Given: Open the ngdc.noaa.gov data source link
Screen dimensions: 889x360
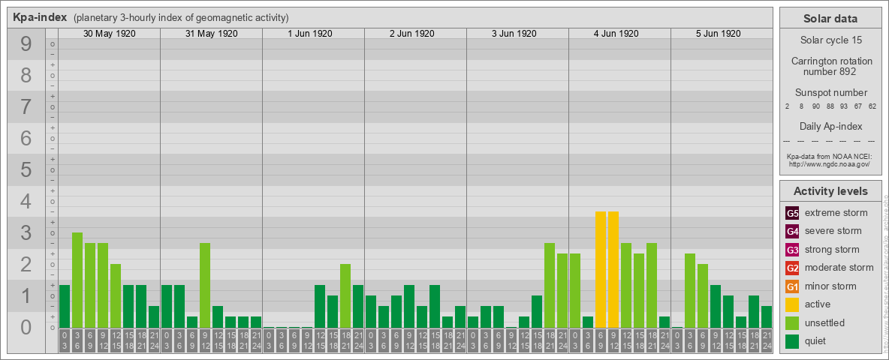Looking at the screenshot, I should (x=830, y=163).
